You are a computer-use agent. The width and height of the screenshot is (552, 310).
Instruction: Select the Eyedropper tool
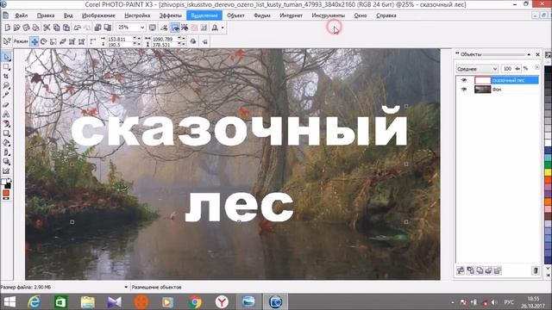[x=6, y=95]
